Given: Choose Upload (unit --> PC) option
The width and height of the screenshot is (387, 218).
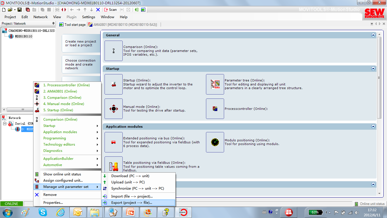Looking at the screenshot, I should pyautogui.click(x=128, y=182).
